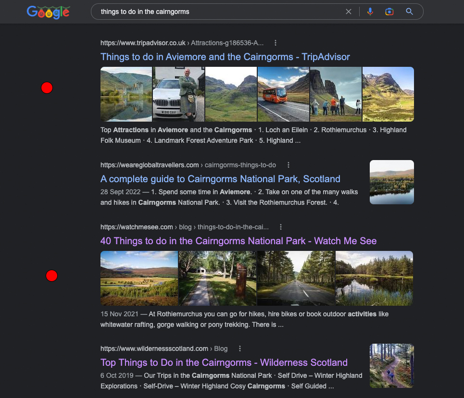Click the man in kilt thumbnail

click(178, 94)
